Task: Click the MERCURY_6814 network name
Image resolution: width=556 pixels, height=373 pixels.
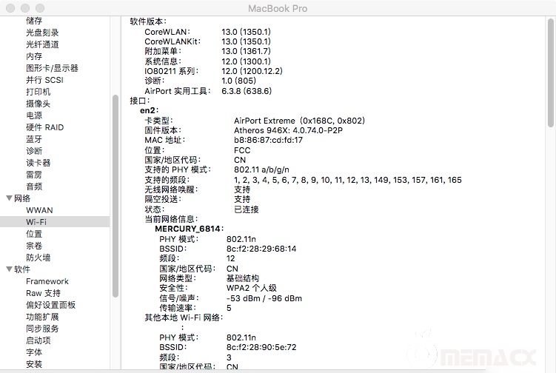Action: coord(188,229)
